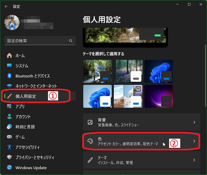Click the Accessibility figure icon
The image size is (207, 175).
coord(9,147)
